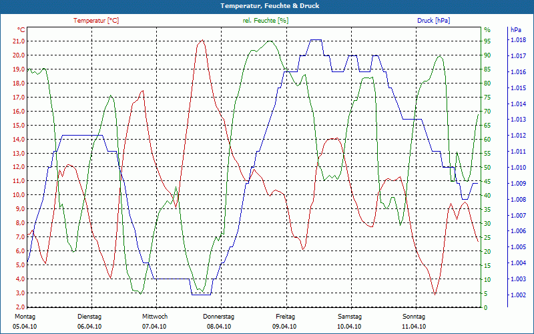This screenshot has width=534, height=334.
Task: Click the '1.003' pressure axis value
Action: pos(518,279)
